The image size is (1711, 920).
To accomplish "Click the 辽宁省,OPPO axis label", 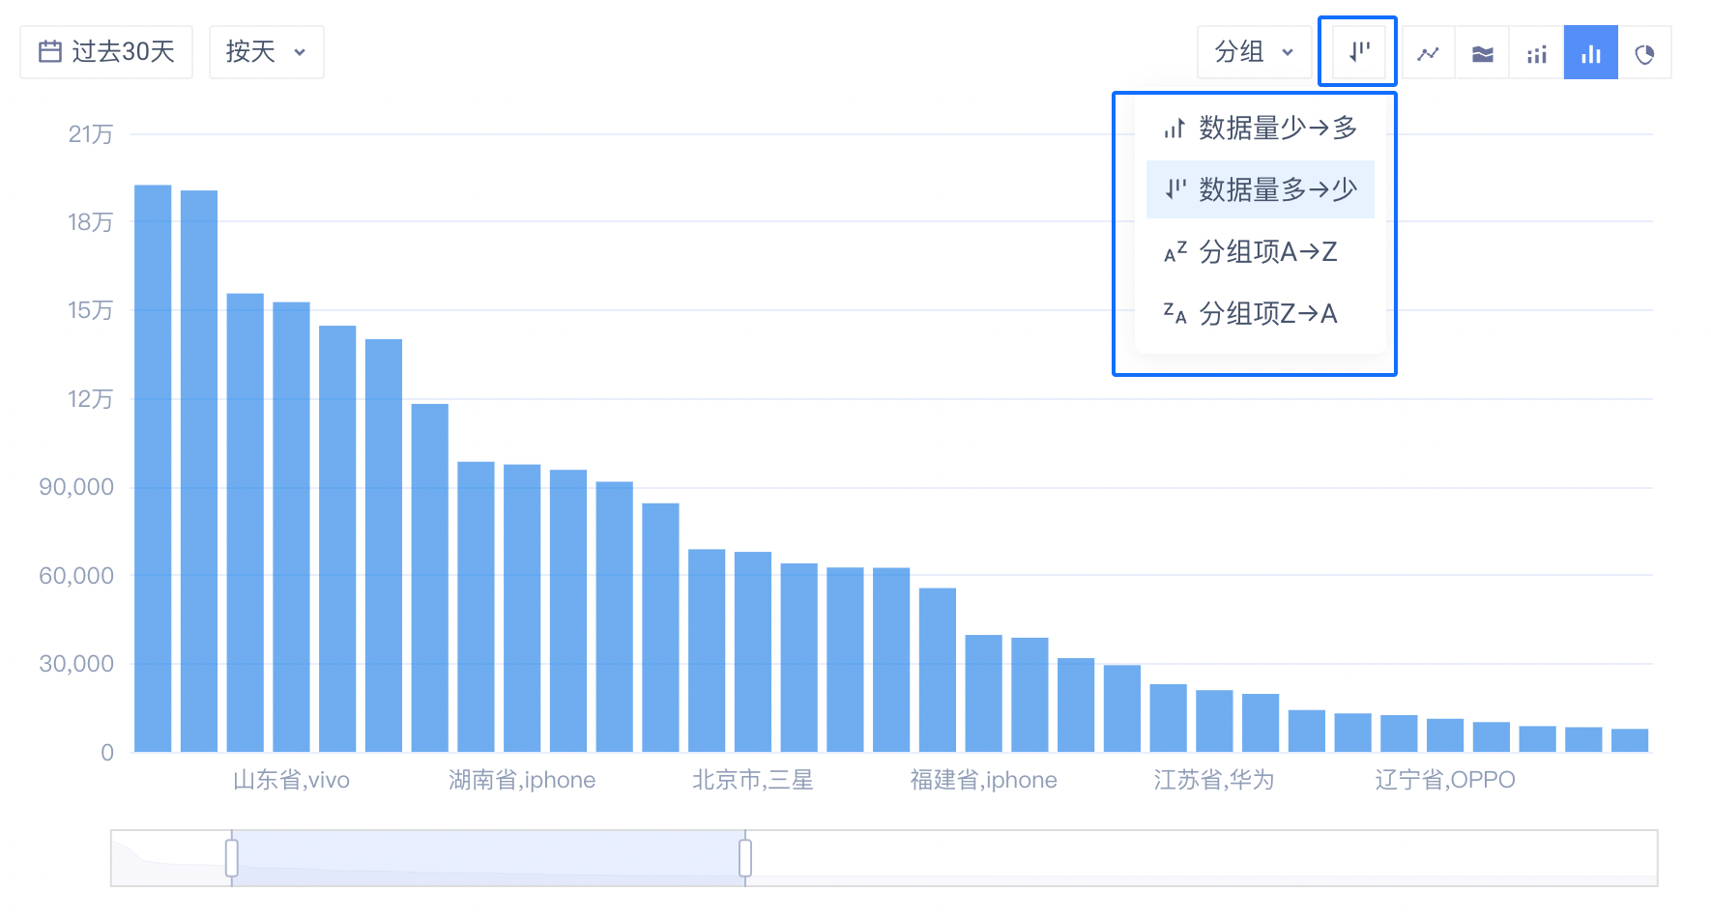I will click(1444, 780).
